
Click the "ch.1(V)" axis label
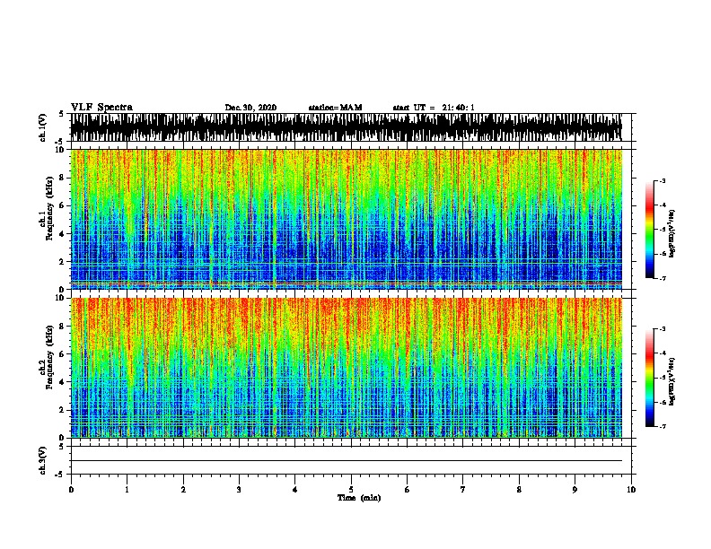coord(42,127)
